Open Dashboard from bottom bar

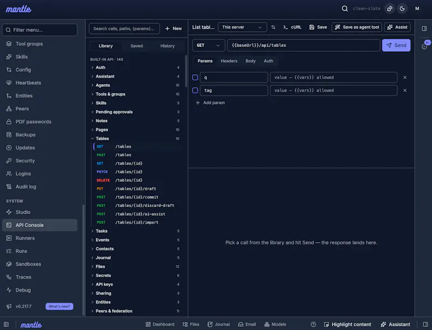(160, 324)
